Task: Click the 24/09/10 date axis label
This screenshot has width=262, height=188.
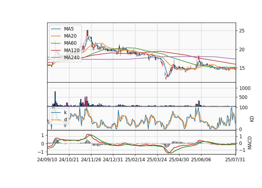Action: (47, 160)
